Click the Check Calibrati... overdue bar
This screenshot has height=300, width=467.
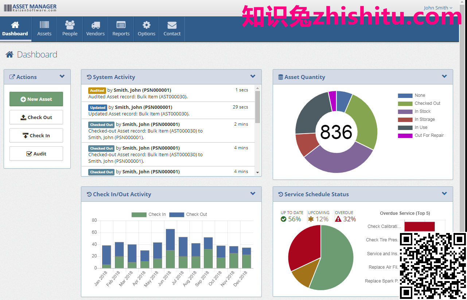(x=419, y=226)
